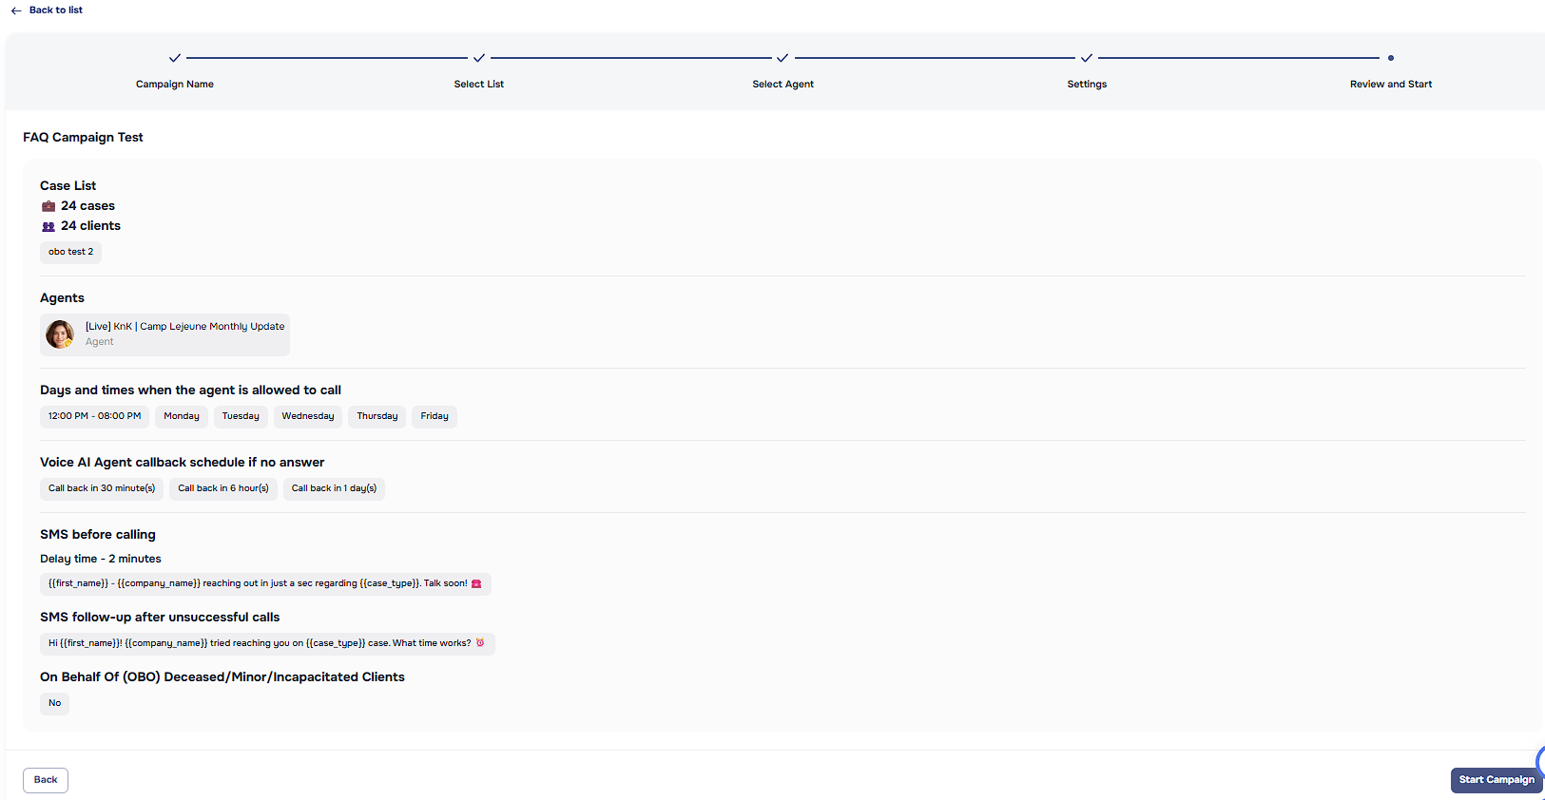1545x800 pixels.
Task: Click the people icon beside 24 clients
Action: (48, 226)
